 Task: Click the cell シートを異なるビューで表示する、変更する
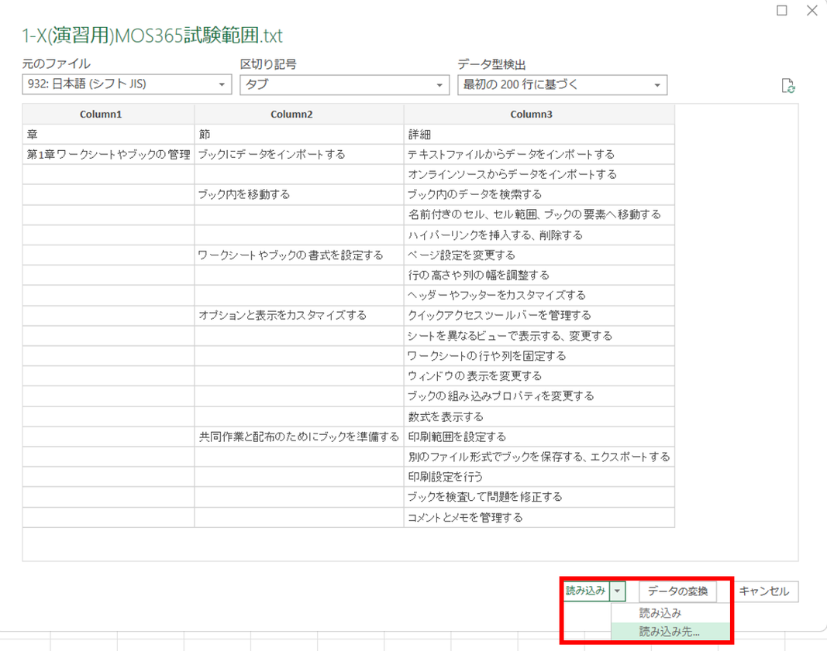[x=539, y=335]
